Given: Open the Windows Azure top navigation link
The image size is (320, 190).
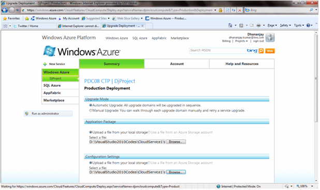Looking at the screenshot, I should coord(117,38).
